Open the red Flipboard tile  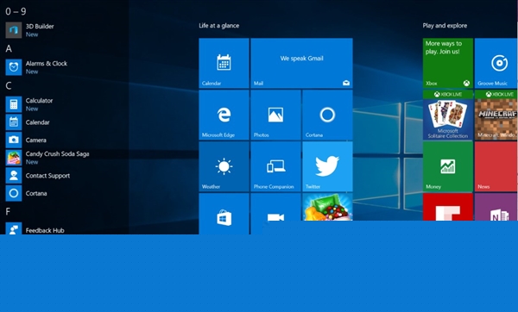point(448,207)
